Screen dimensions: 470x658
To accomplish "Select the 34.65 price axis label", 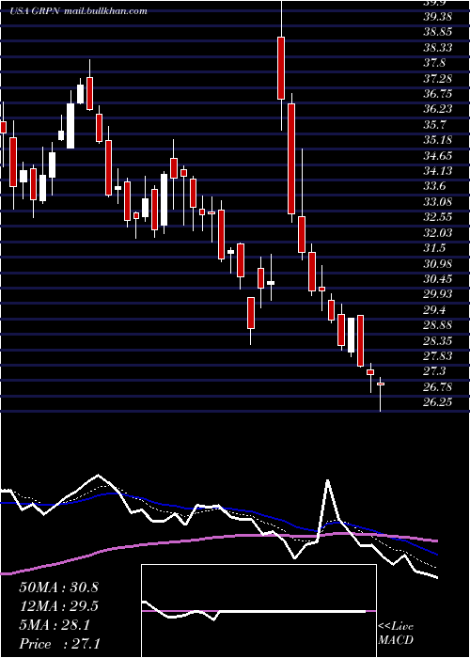I will tap(438, 156).
